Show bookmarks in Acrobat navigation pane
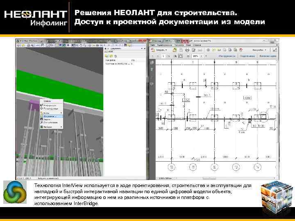The image size is (295, 221). point(152,70)
